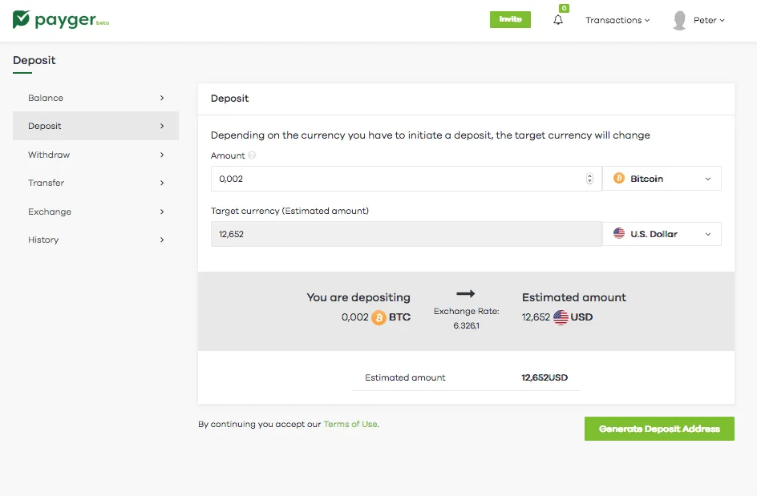Open the notifications bell icon
The image size is (757, 496).
[x=558, y=20]
